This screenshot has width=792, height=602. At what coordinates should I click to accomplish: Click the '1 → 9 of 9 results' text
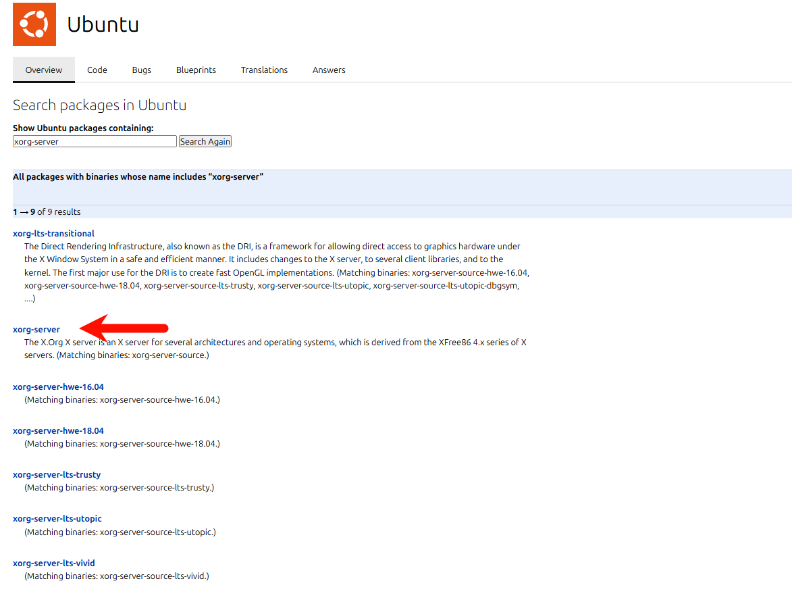point(47,211)
